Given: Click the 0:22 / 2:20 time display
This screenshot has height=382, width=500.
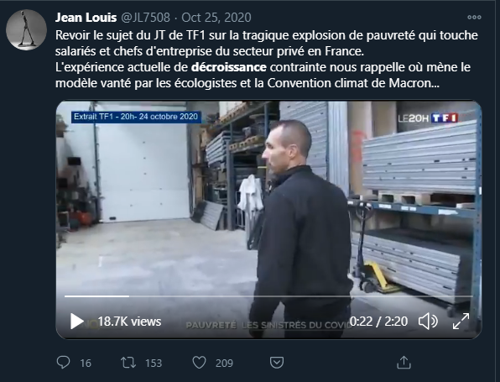Looking at the screenshot, I should pos(378,322).
